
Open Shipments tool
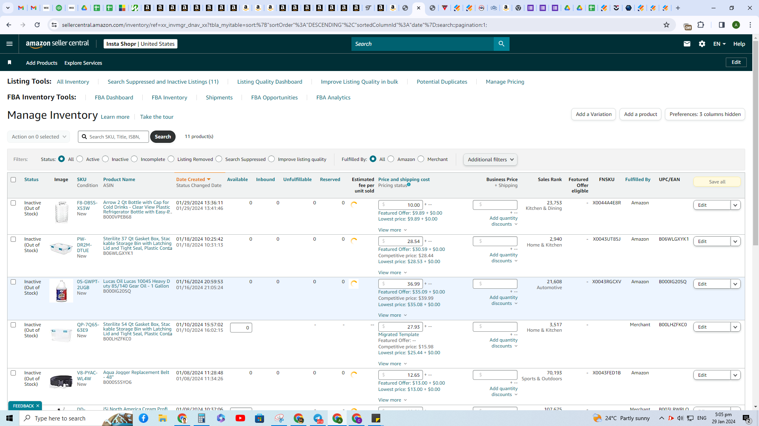(219, 97)
